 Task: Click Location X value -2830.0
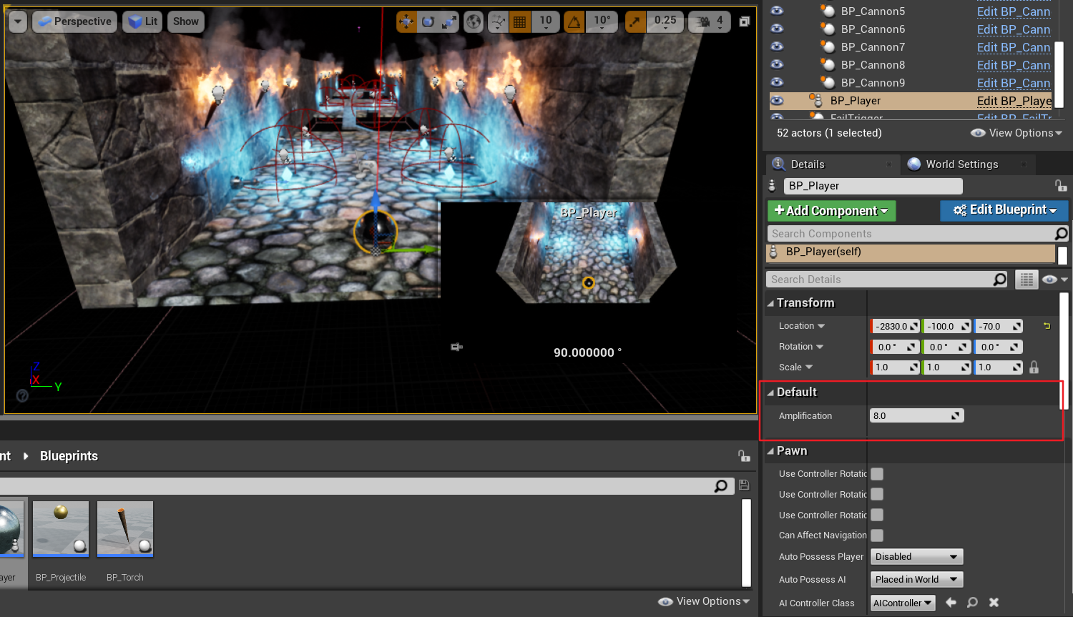point(894,326)
